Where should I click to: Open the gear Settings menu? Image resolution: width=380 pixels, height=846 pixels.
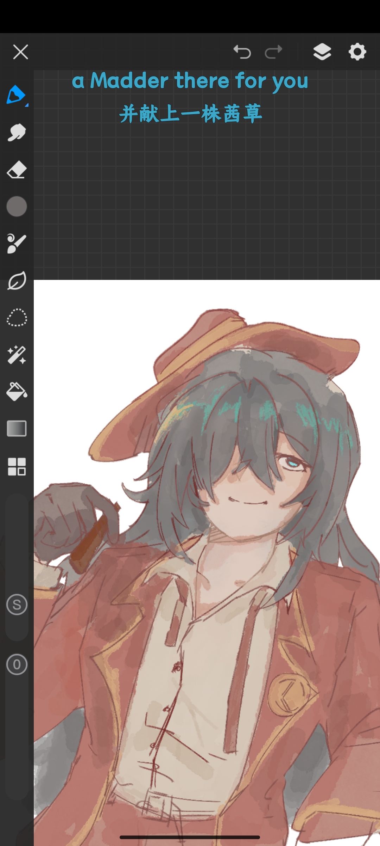[x=357, y=52]
